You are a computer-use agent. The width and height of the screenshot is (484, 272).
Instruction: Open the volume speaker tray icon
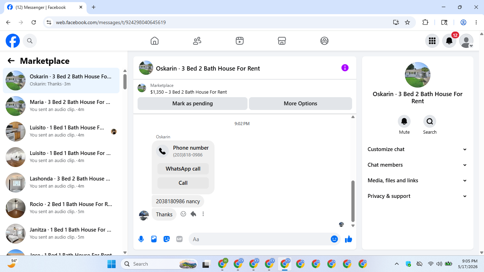pyautogui.click(x=439, y=264)
